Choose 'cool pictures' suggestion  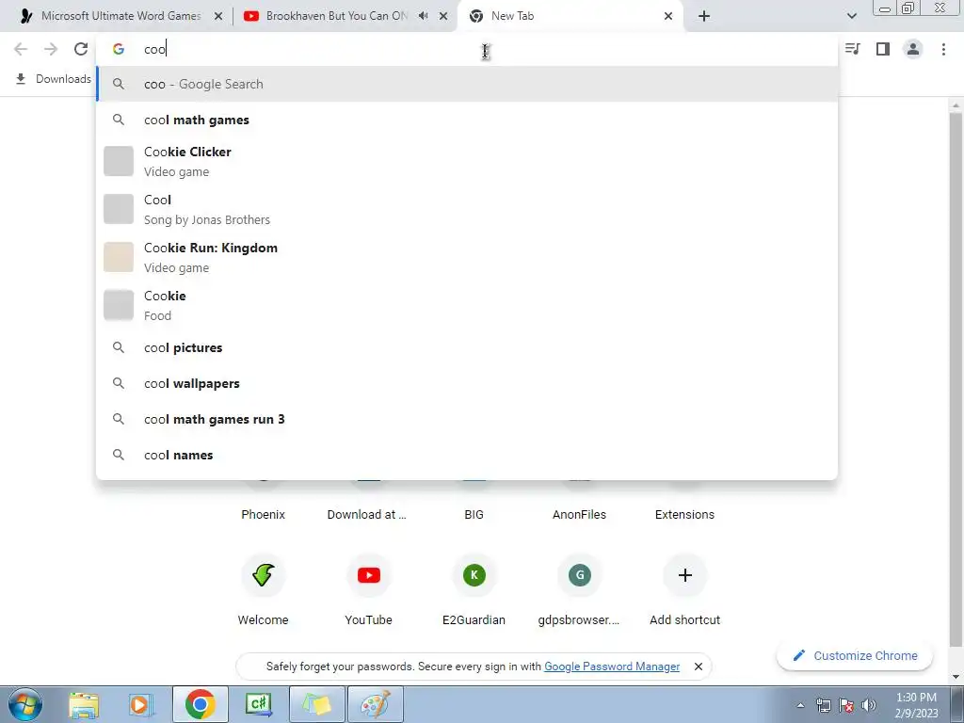tap(467, 348)
